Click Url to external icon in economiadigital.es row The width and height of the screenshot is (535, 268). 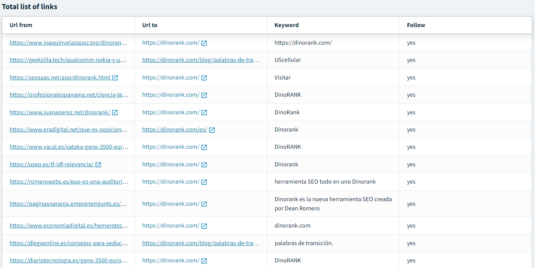(204, 226)
